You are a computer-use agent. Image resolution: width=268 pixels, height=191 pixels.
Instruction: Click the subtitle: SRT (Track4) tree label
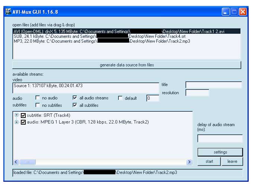pos(48,115)
